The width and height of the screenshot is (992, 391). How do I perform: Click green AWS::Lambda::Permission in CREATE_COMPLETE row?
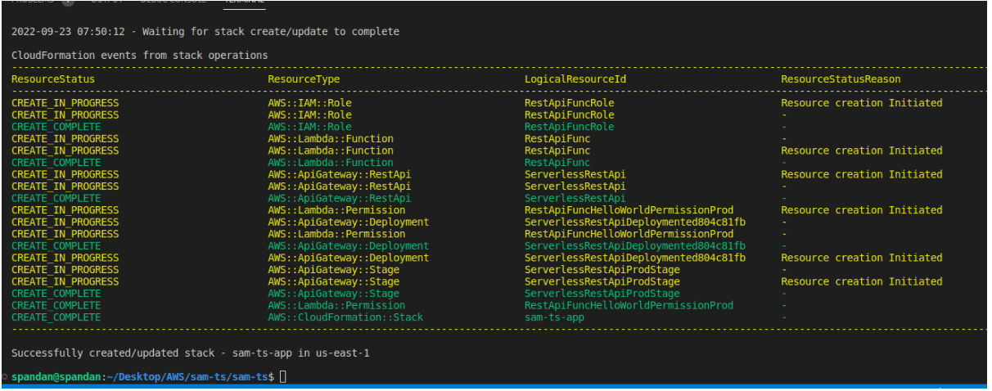coord(336,306)
